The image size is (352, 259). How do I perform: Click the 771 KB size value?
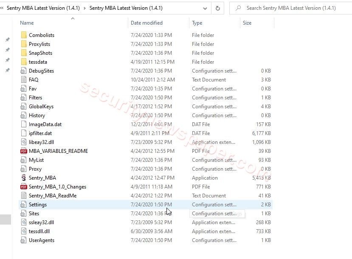coord(263,187)
